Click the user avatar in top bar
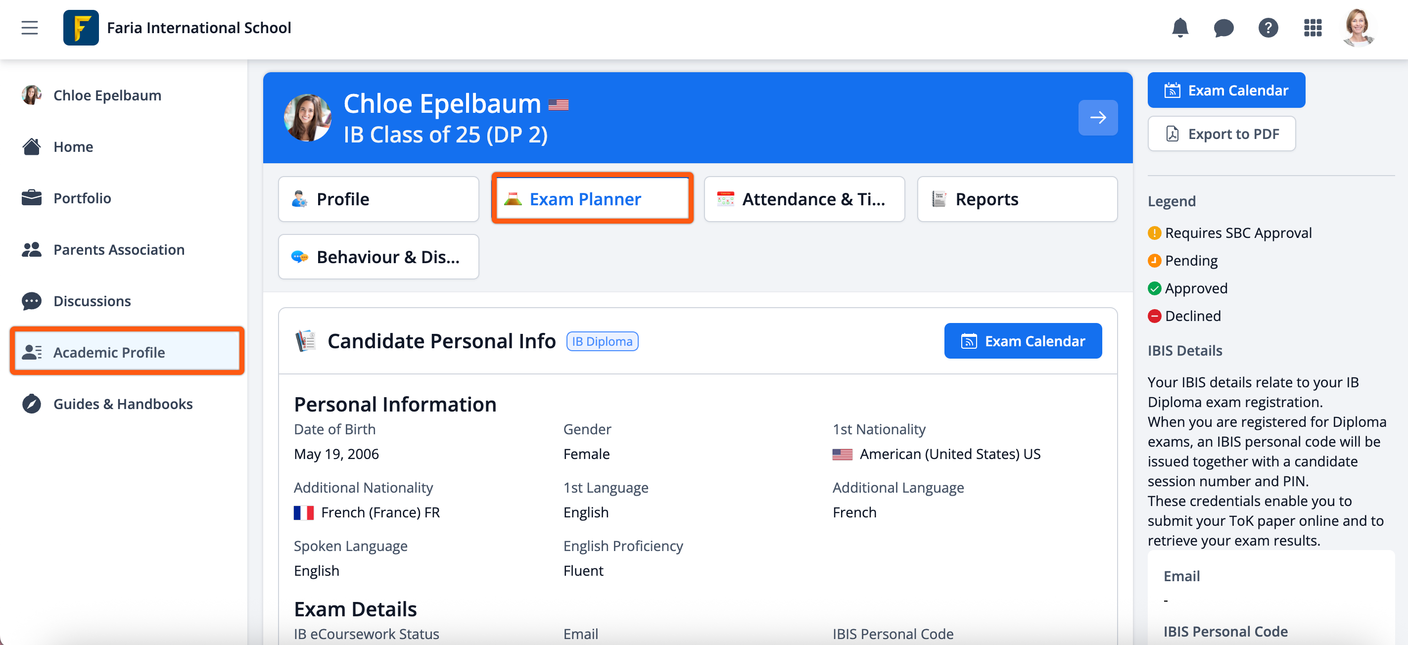 (1358, 27)
